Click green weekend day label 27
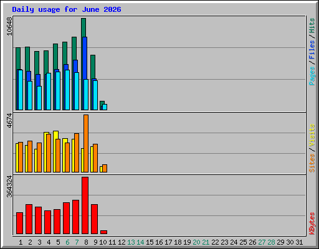The image size is (319, 249). click(262, 242)
